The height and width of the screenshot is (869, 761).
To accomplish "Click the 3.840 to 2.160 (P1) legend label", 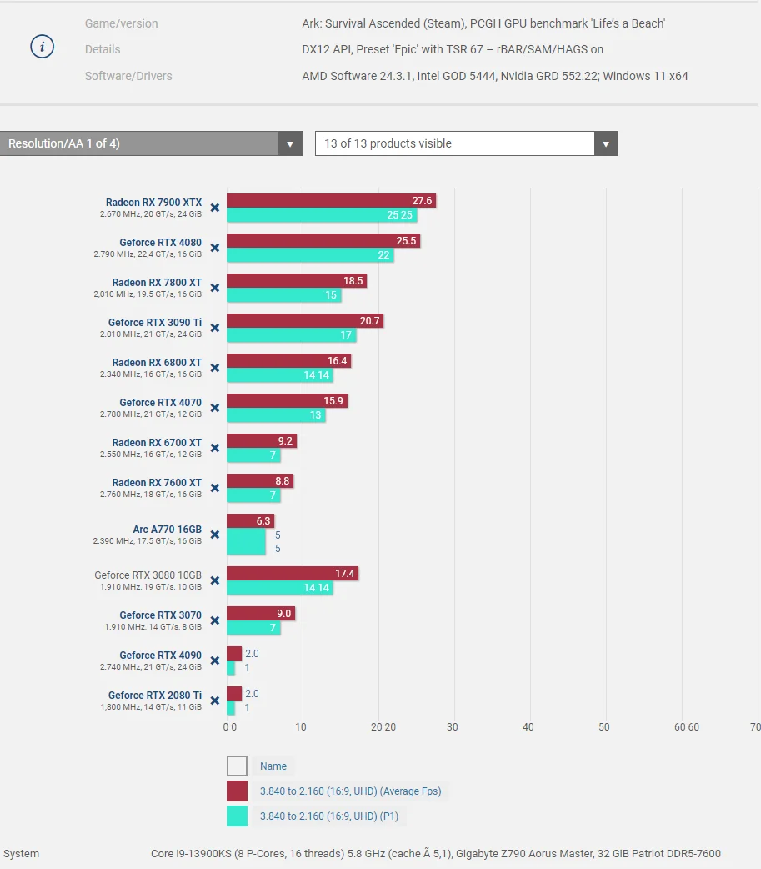I will click(329, 816).
